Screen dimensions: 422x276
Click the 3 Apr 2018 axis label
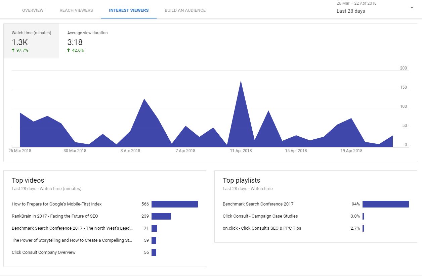[130, 151]
